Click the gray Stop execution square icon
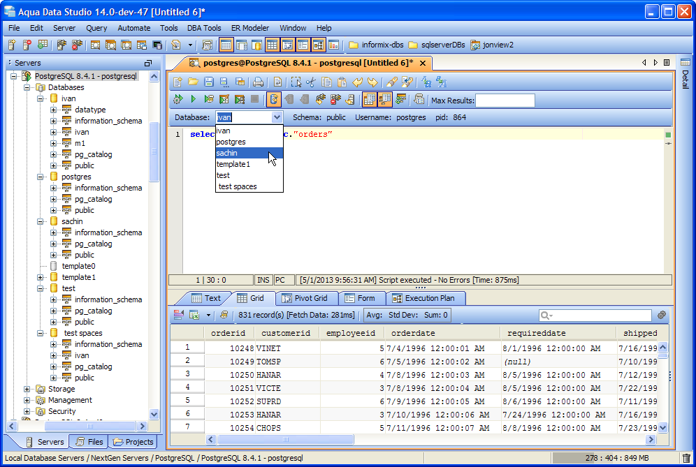This screenshot has width=696, height=467. (254, 99)
